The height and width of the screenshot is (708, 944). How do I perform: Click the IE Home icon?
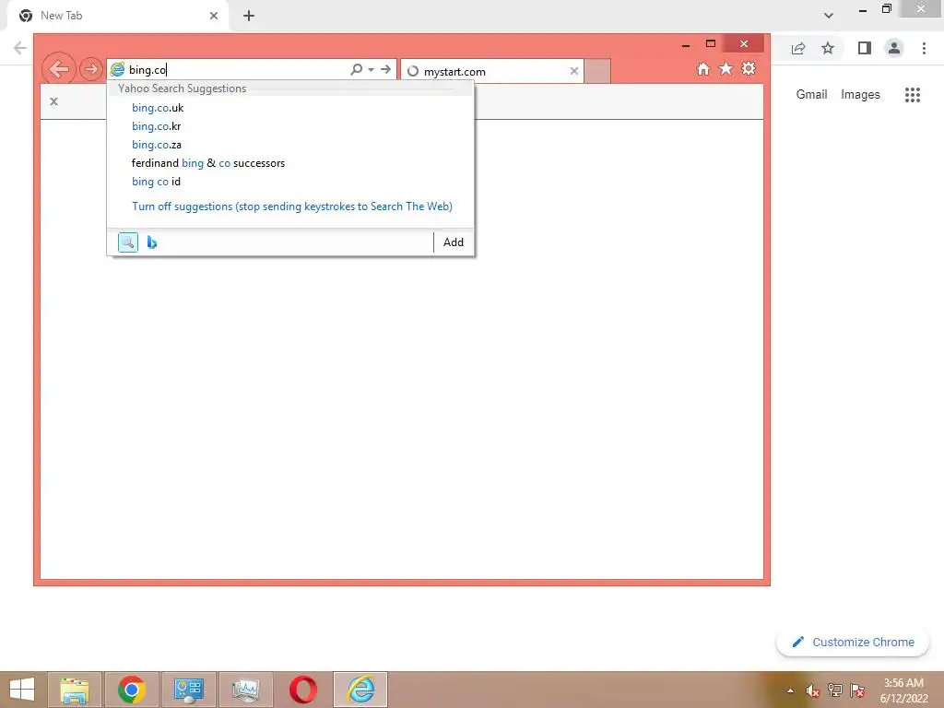(x=703, y=68)
